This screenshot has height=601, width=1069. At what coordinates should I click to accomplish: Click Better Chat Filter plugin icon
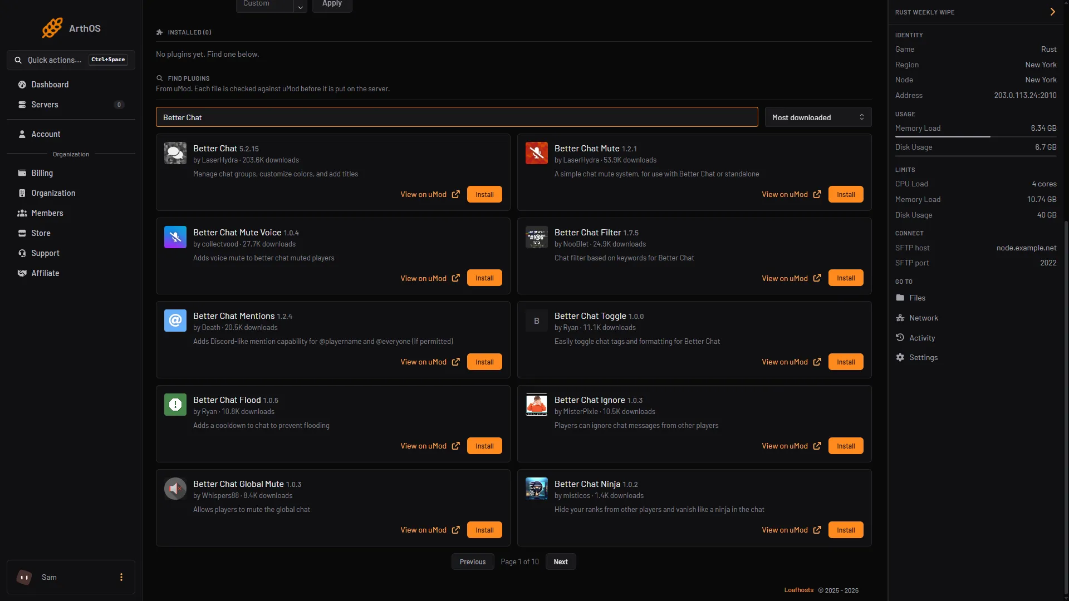tap(537, 237)
